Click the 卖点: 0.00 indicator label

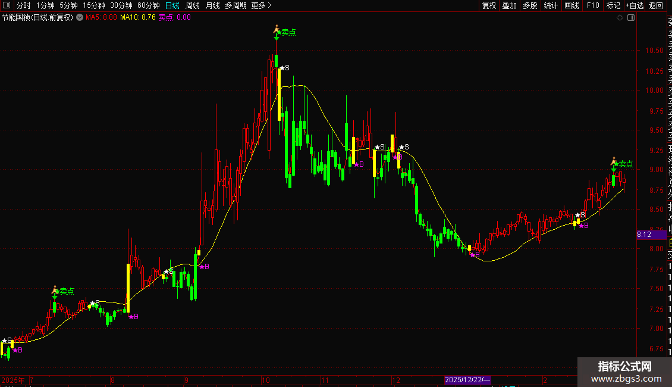(x=174, y=18)
